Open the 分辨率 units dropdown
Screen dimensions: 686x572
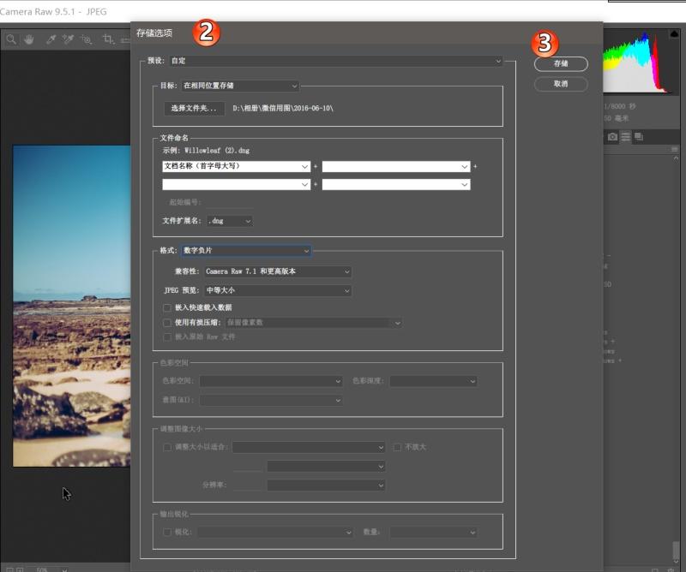(326, 485)
